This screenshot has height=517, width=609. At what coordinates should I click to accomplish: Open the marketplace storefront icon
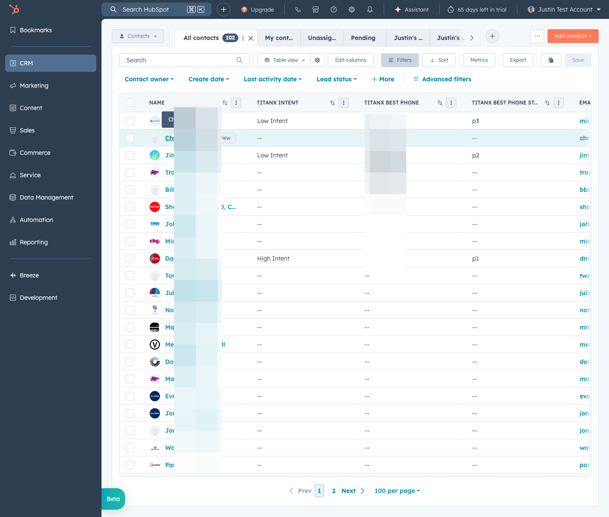coord(316,9)
